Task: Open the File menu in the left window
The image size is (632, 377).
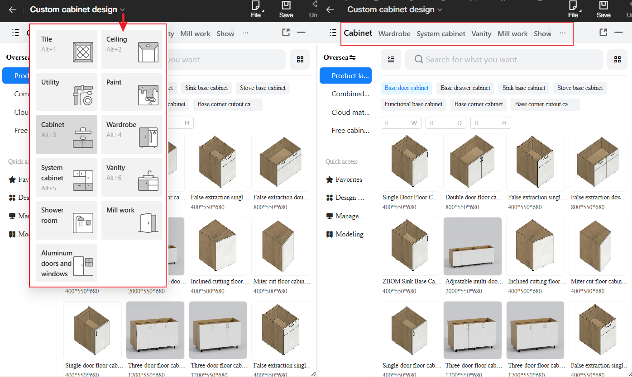Action: pyautogui.click(x=256, y=9)
